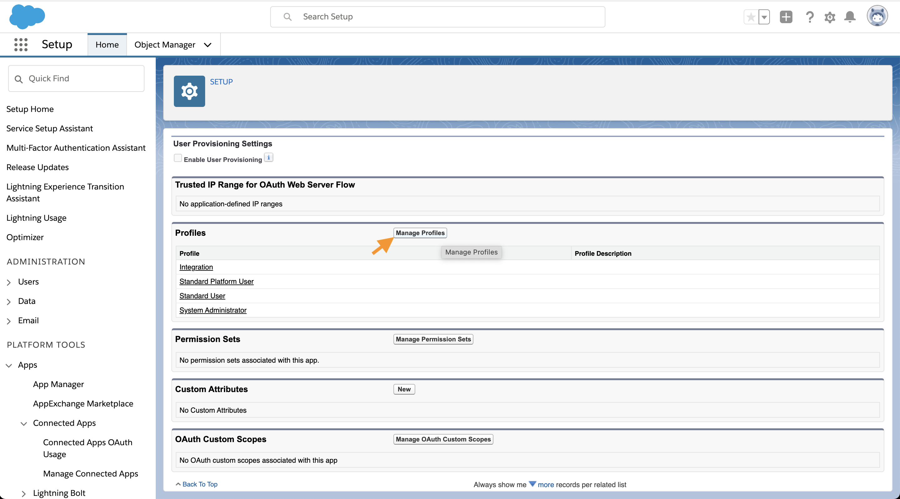
Task: Open Lightning Usage in sidebar
Action: click(36, 218)
